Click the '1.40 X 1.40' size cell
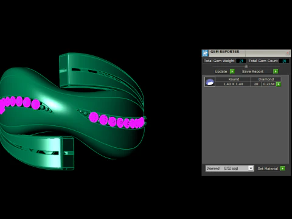This screenshot has height=219, width=292. (x=233, y=84)
